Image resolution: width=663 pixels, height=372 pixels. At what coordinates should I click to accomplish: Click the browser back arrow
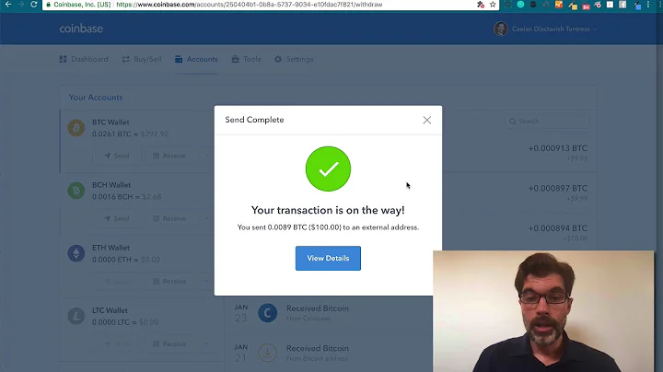(8, 5)
